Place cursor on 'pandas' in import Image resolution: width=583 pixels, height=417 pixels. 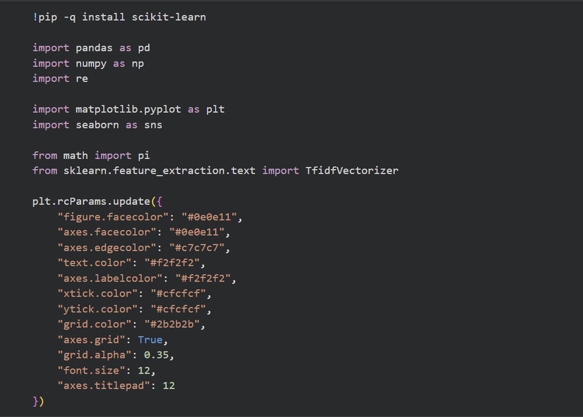(x=94, y=48)
